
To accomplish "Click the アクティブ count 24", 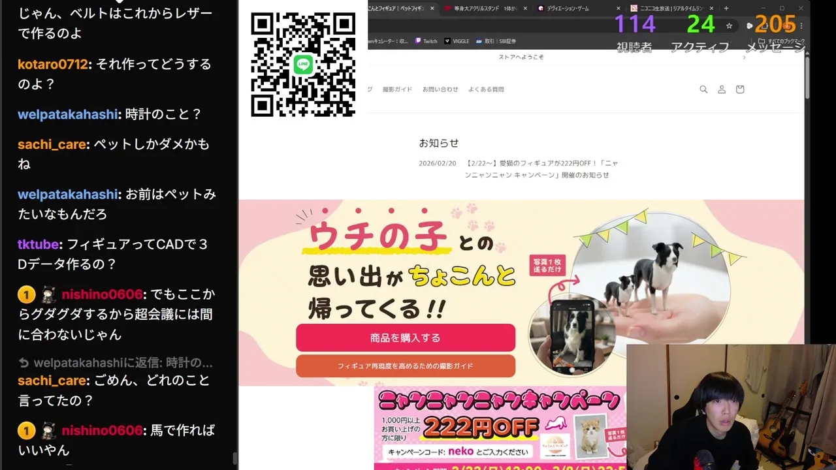I will (x=701, y=24).
